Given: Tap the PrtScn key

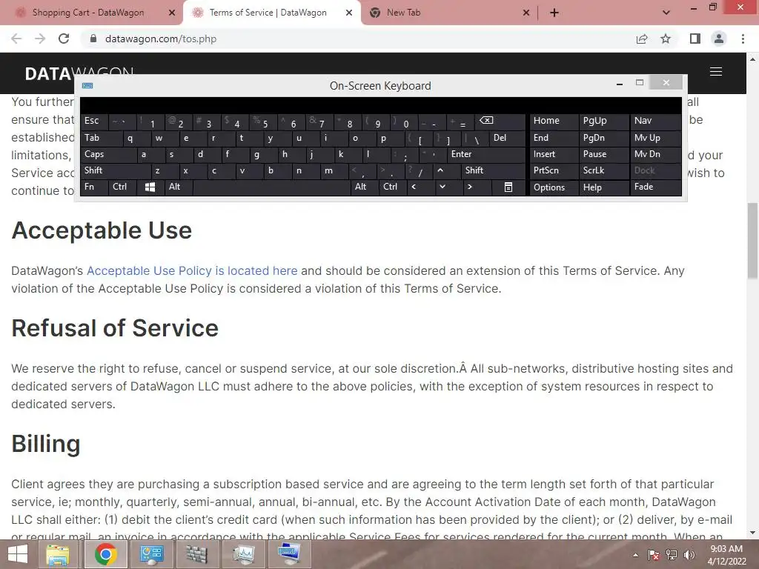Looking at the screenshot, I should (554, 170).
